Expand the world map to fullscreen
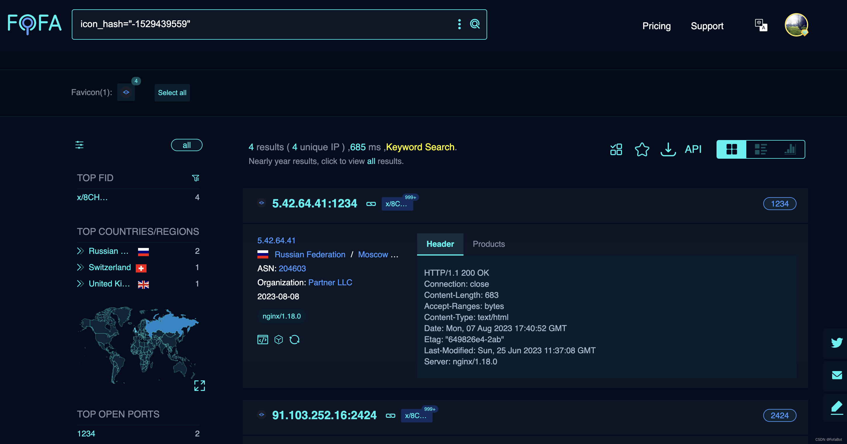The image size is (847, 444). [199, 385]
